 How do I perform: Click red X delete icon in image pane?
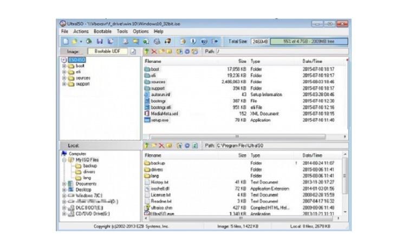pos(154,51)
